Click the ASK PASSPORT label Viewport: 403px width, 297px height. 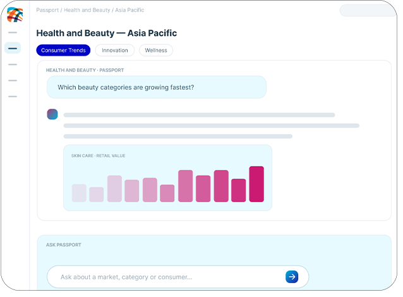pyautogui.click(x=64, y=245)
